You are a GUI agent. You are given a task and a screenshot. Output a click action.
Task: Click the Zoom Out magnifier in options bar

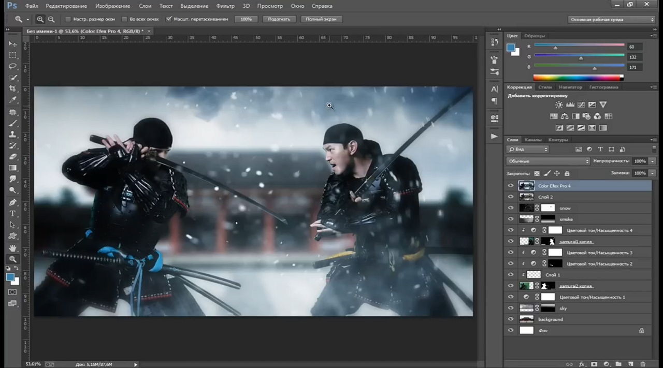click(51, 19)
